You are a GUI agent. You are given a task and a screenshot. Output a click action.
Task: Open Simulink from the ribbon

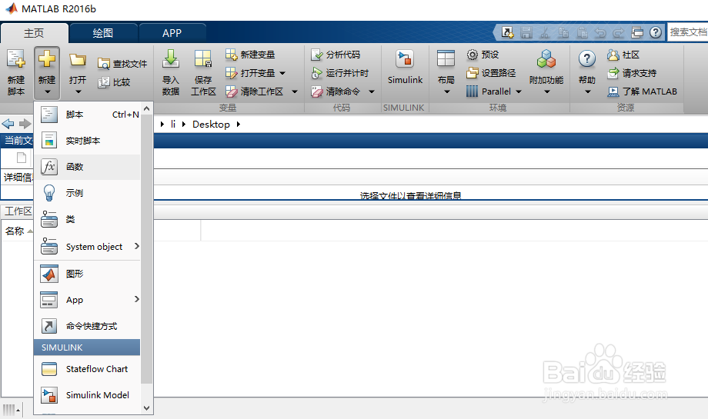click(405, 67)
